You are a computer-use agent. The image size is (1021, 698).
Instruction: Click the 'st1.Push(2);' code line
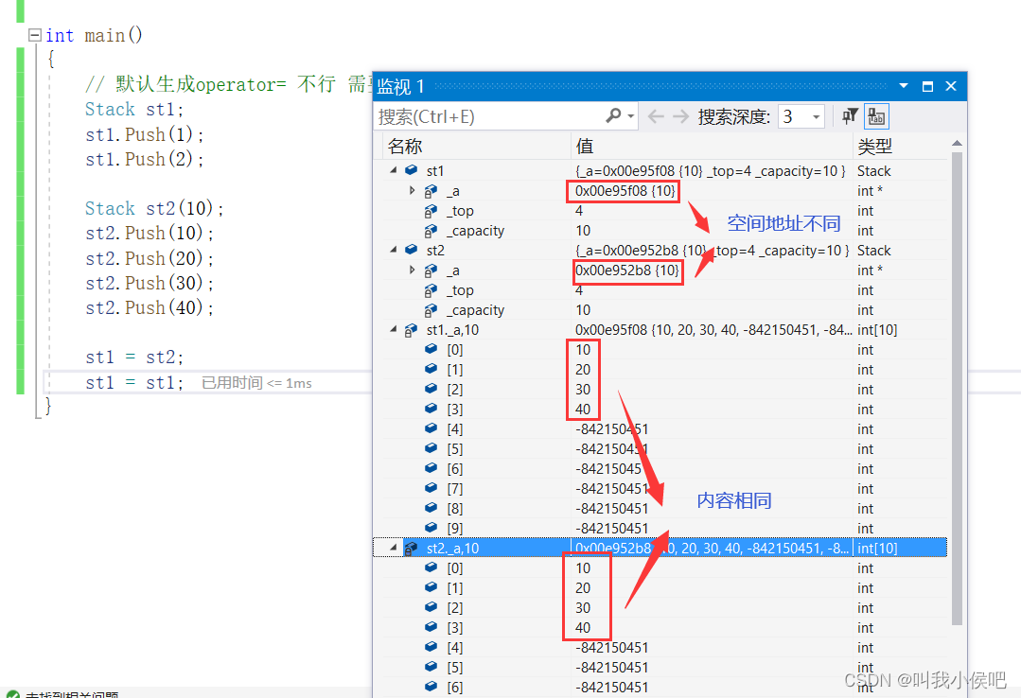click(x=145, y=159)
